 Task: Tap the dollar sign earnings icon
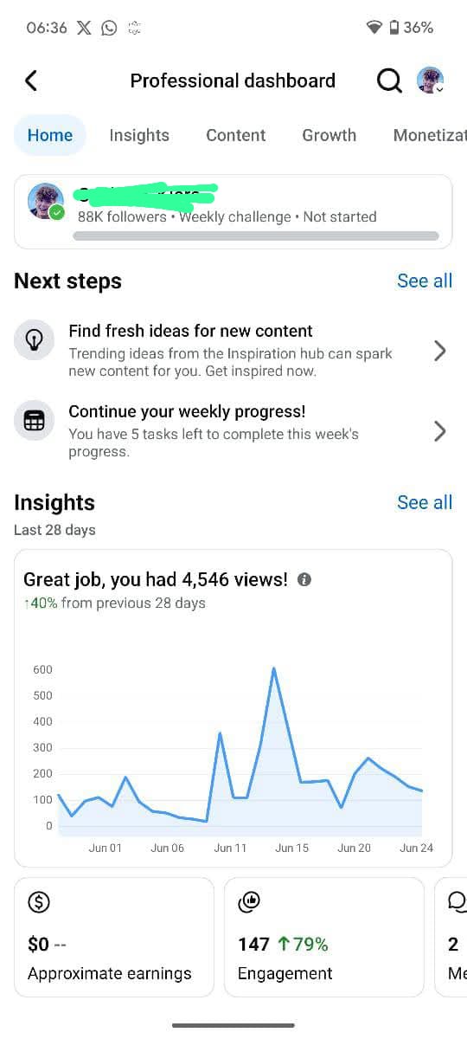click(x=39, y=902)
